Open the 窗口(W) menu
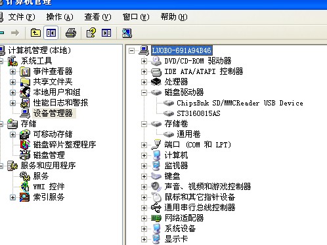The height and width of the screenshot is (245, 327). pyautogui.click(x=136, y=17)
